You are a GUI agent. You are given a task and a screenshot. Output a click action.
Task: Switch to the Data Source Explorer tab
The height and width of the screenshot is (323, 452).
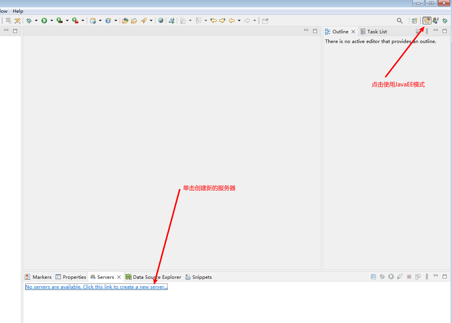153,277
